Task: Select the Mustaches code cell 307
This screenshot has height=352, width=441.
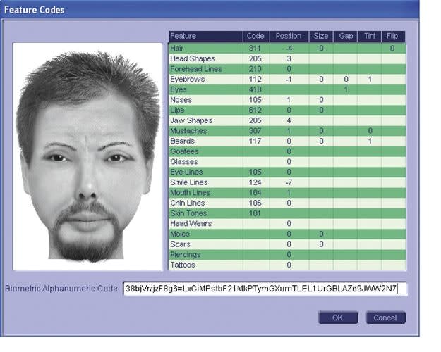Action: point(255,131)
